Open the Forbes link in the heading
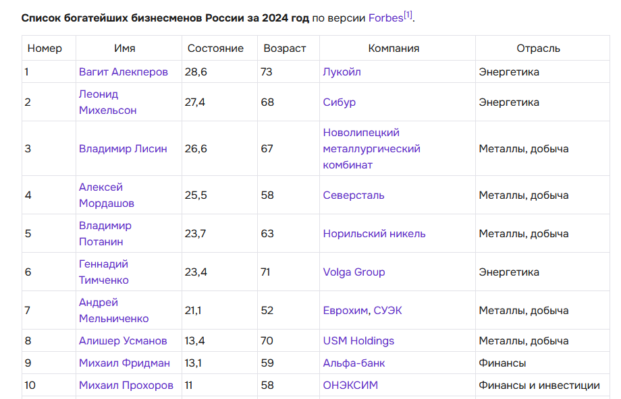 385,18
